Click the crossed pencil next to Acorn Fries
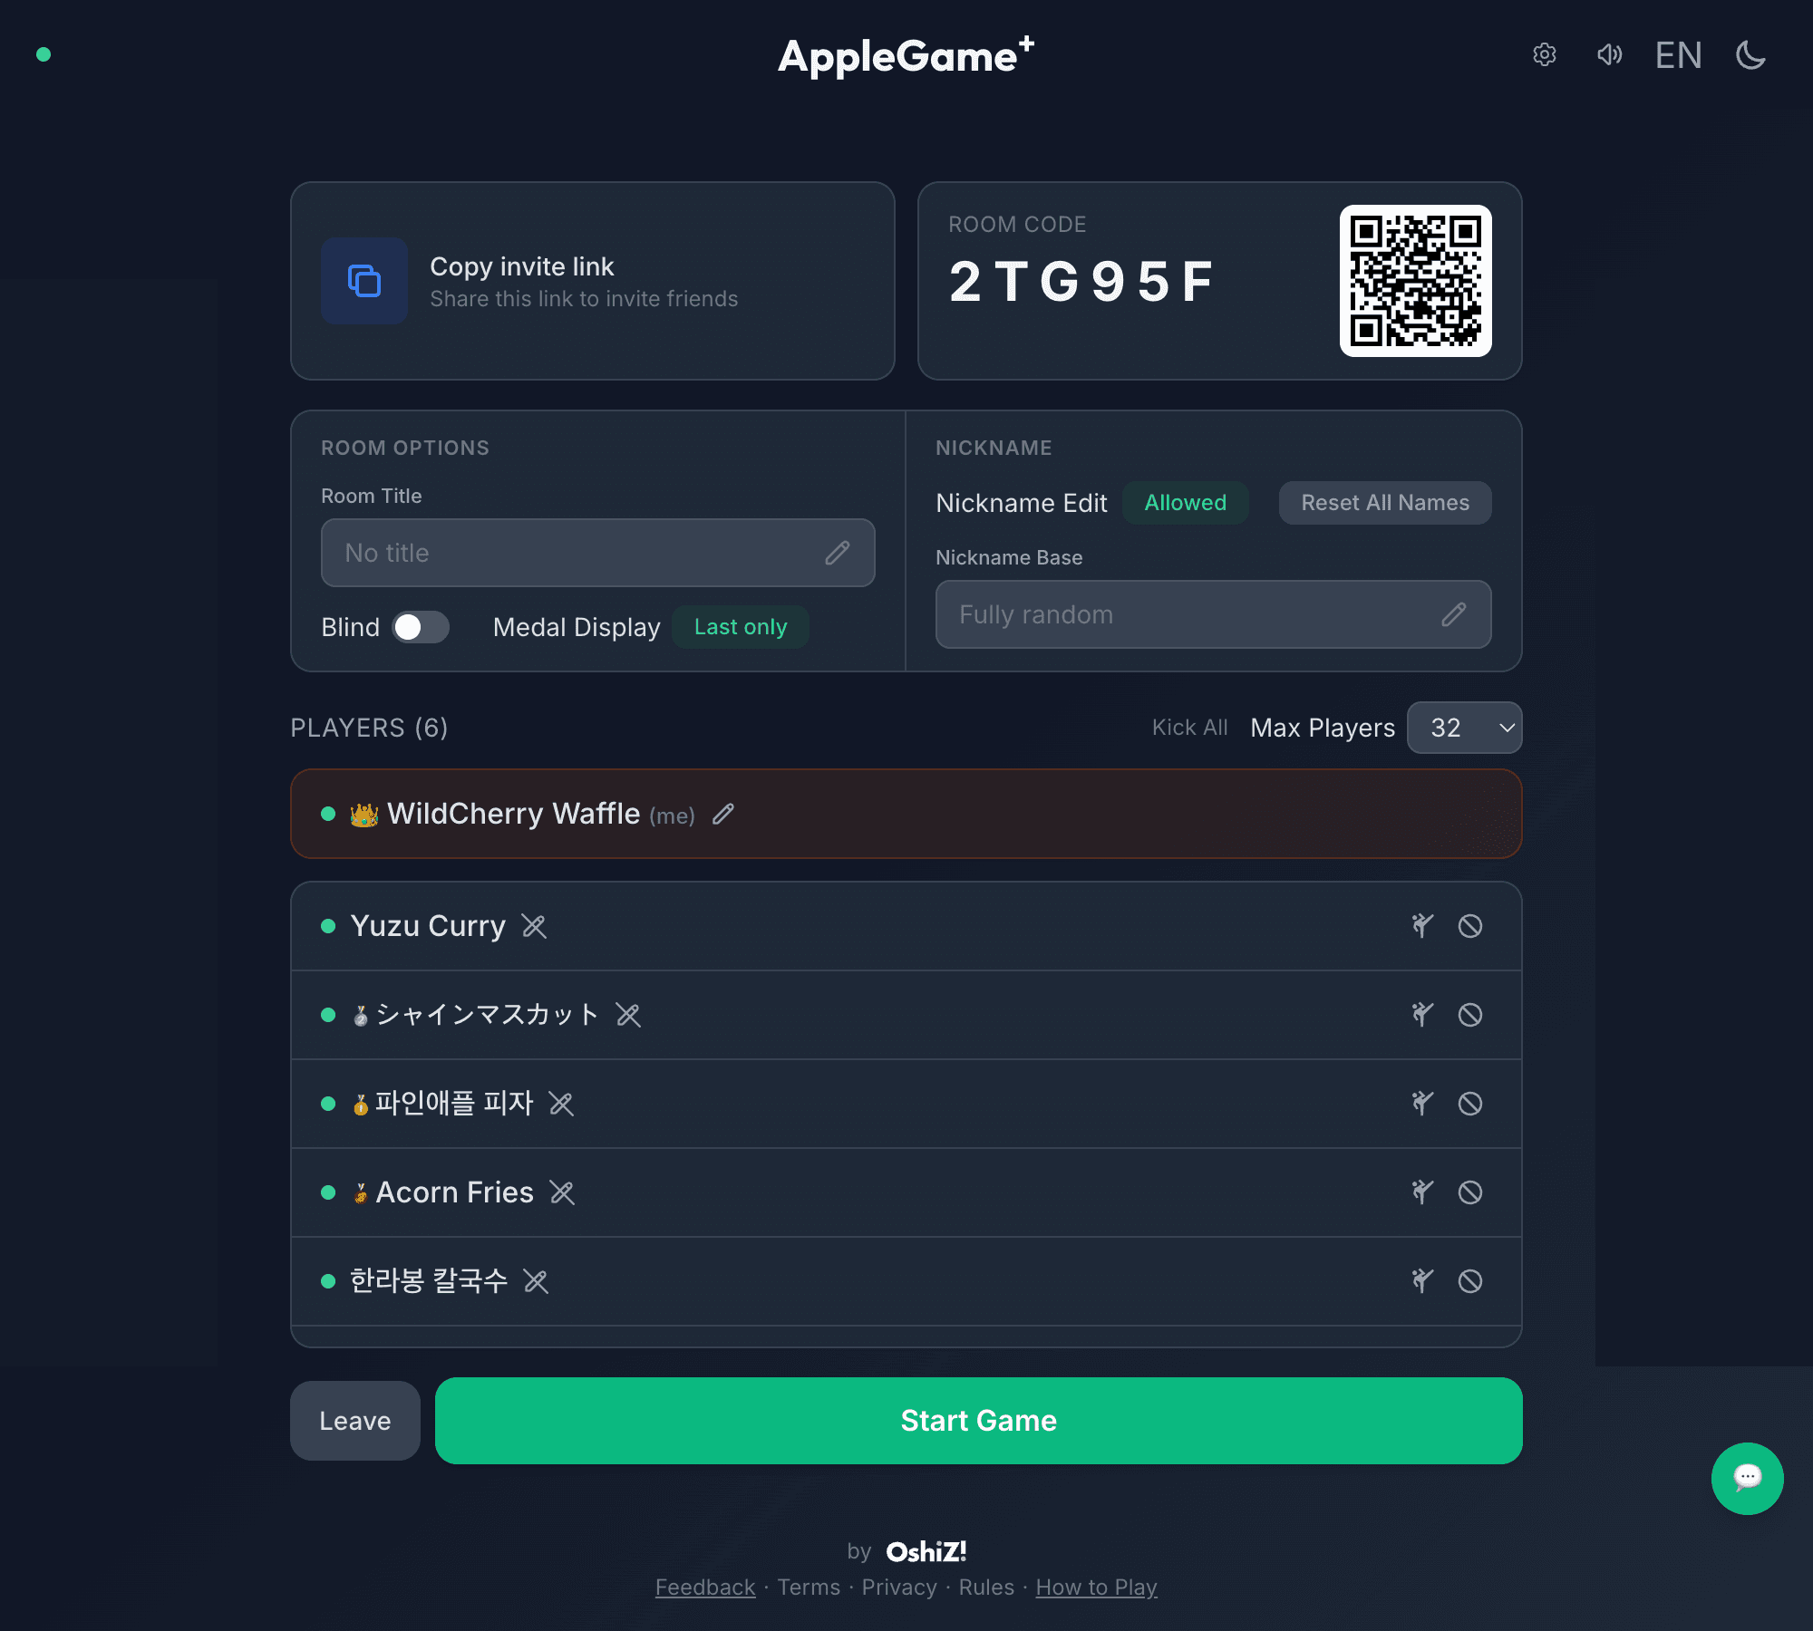Viewport: 1813px width, 1631px height. (x=562, y=1192)
